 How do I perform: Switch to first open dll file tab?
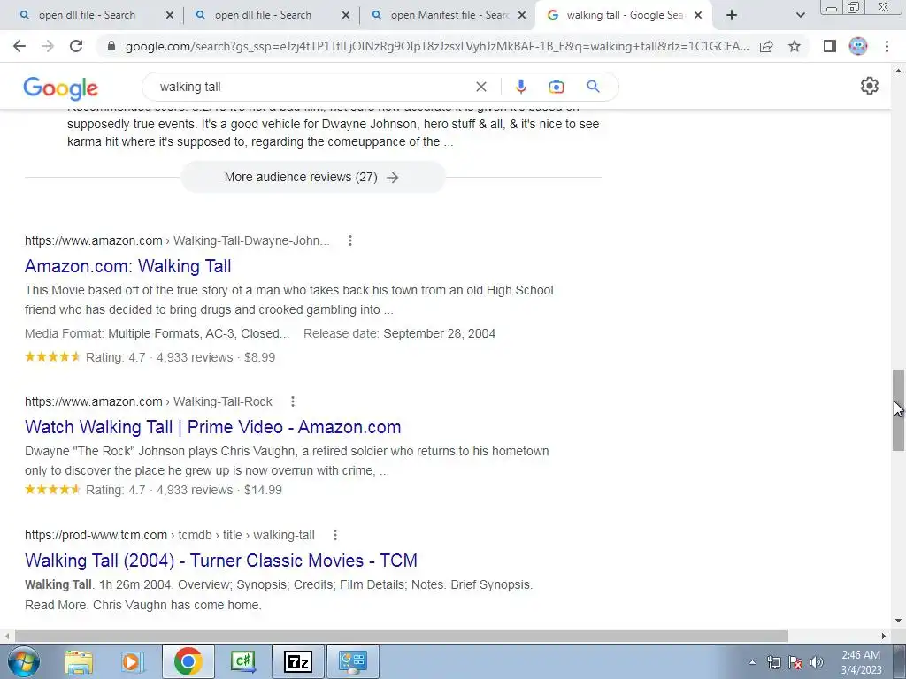point(87,15)
